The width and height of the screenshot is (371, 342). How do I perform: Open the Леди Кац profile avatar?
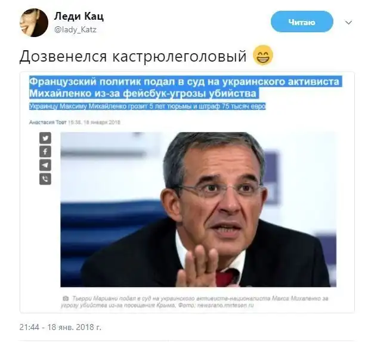click(x=34, y=23)
